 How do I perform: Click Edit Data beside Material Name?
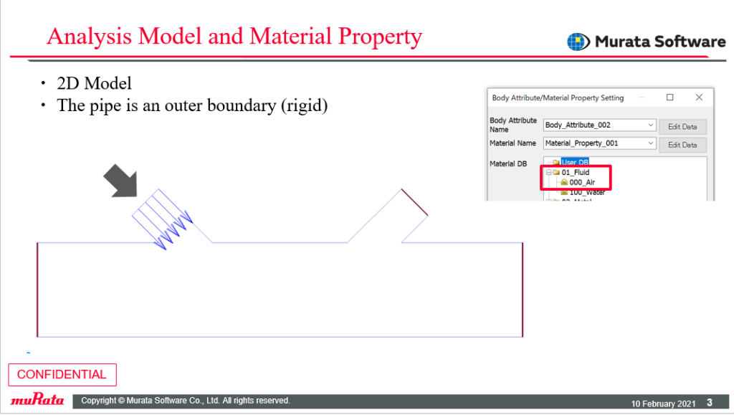pyautogui.click(x=682, y=145)
